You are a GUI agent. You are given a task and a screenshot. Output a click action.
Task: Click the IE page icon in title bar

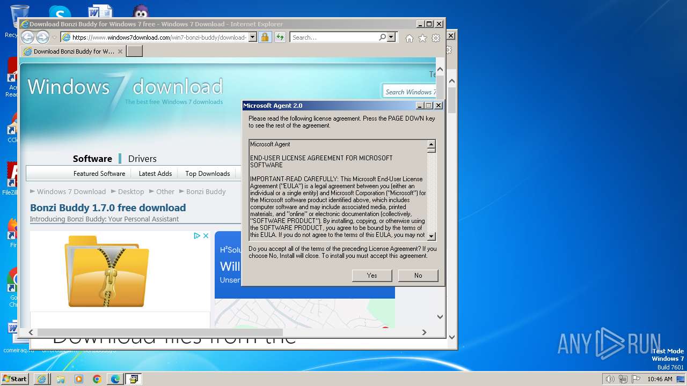point(24,24)
